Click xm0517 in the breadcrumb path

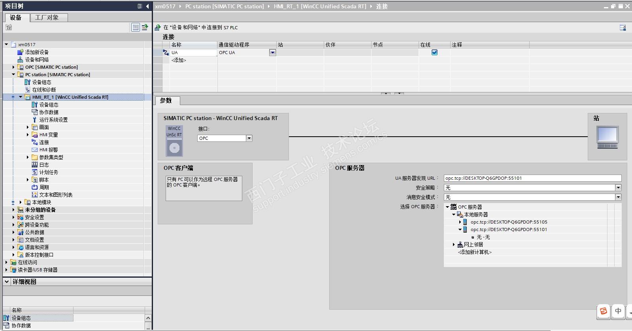click(165, 6)
